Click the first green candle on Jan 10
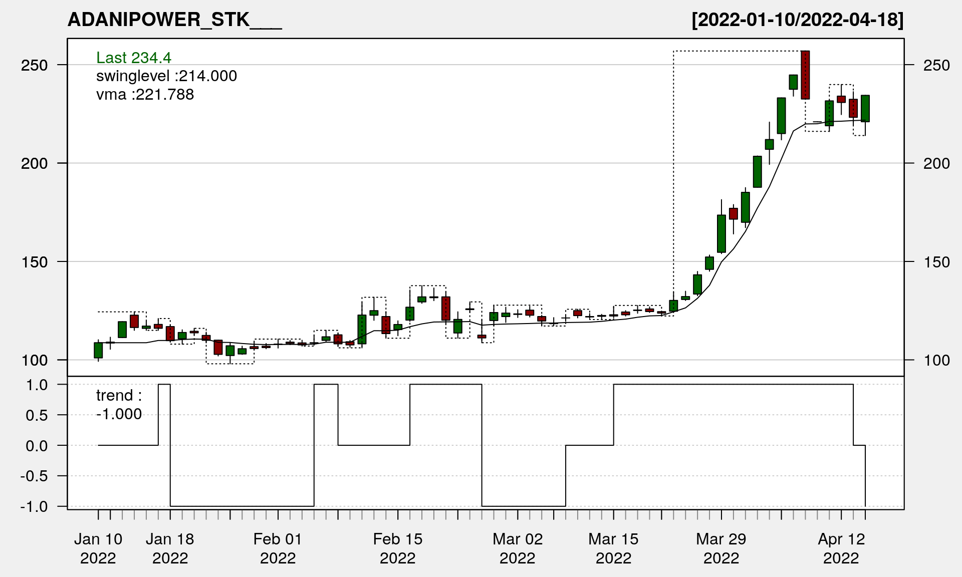962x577 pixels. (x=98, y=350)
